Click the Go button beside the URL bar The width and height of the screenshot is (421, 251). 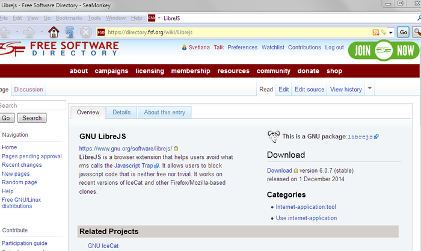404,33
